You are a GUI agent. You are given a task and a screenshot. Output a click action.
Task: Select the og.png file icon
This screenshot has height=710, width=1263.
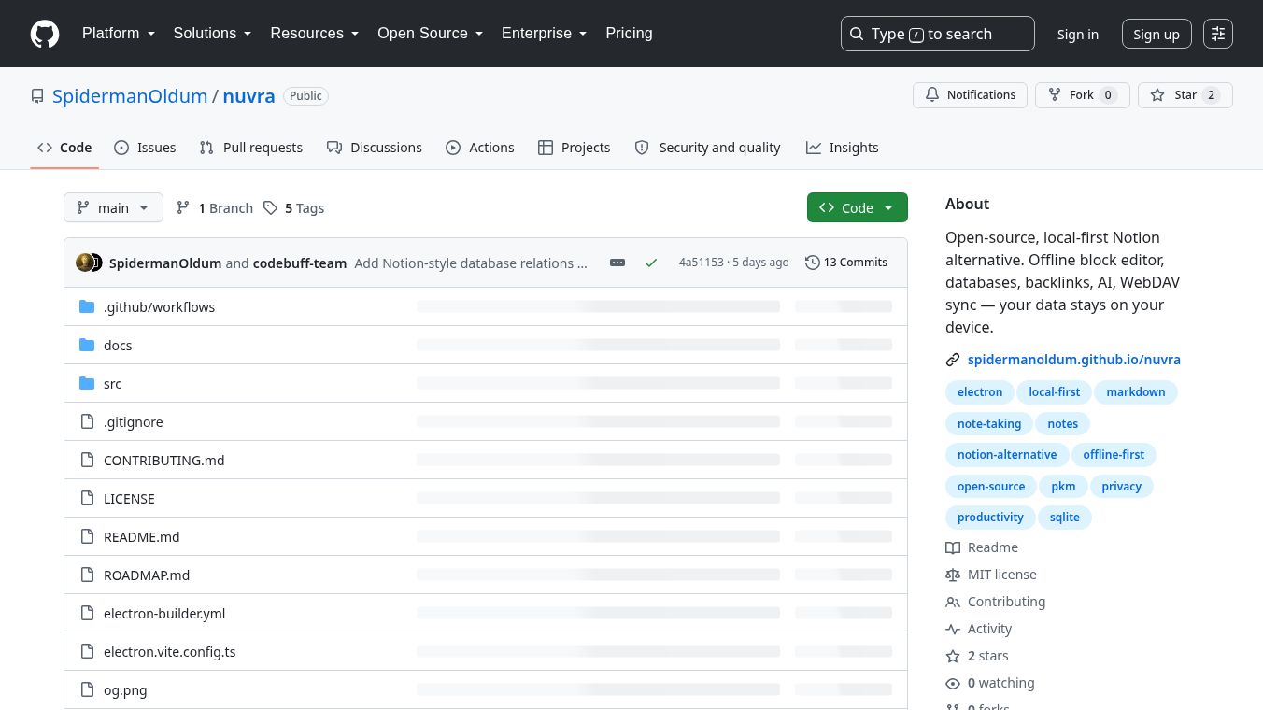[87, 689]
